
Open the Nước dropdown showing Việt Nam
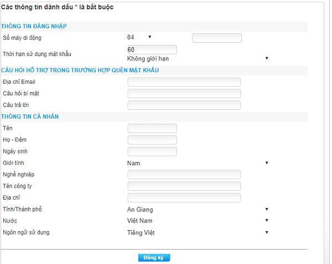(x=198, y=221)
